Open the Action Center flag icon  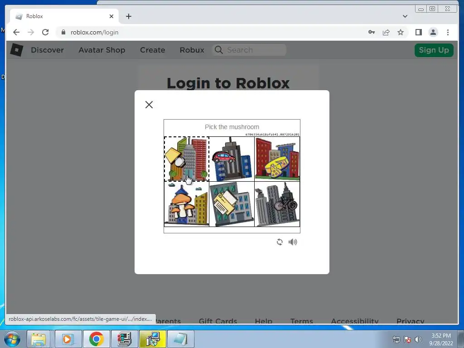click(407, 339)
